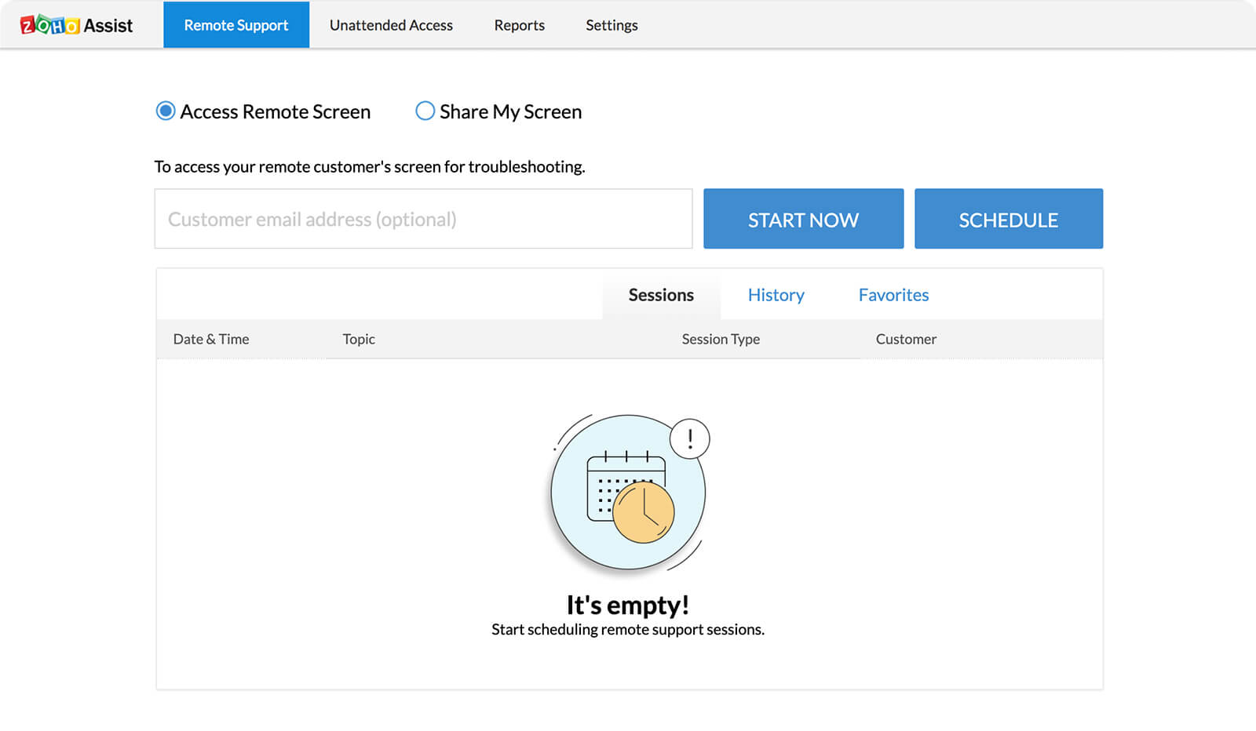Screen dimensions: 1256x731
Task: Open the Favorites tab
Action: coord(893,295)
